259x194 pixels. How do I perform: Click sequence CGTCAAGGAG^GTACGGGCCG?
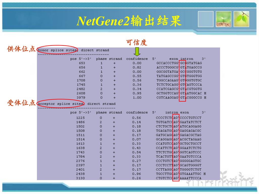[179, 98]
